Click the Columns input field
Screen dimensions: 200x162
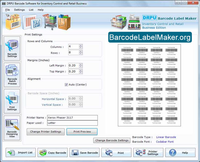click(74, 46)
